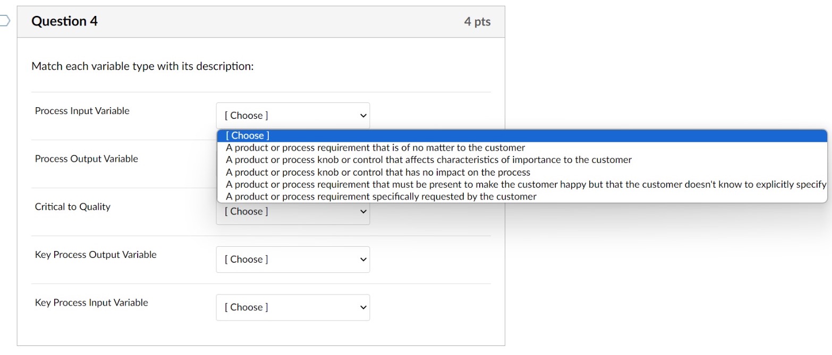832x355 pixels.
Task: Open the Key Process Output Variable dropdown
Action: pyautogui.click(x=293, y=259)
